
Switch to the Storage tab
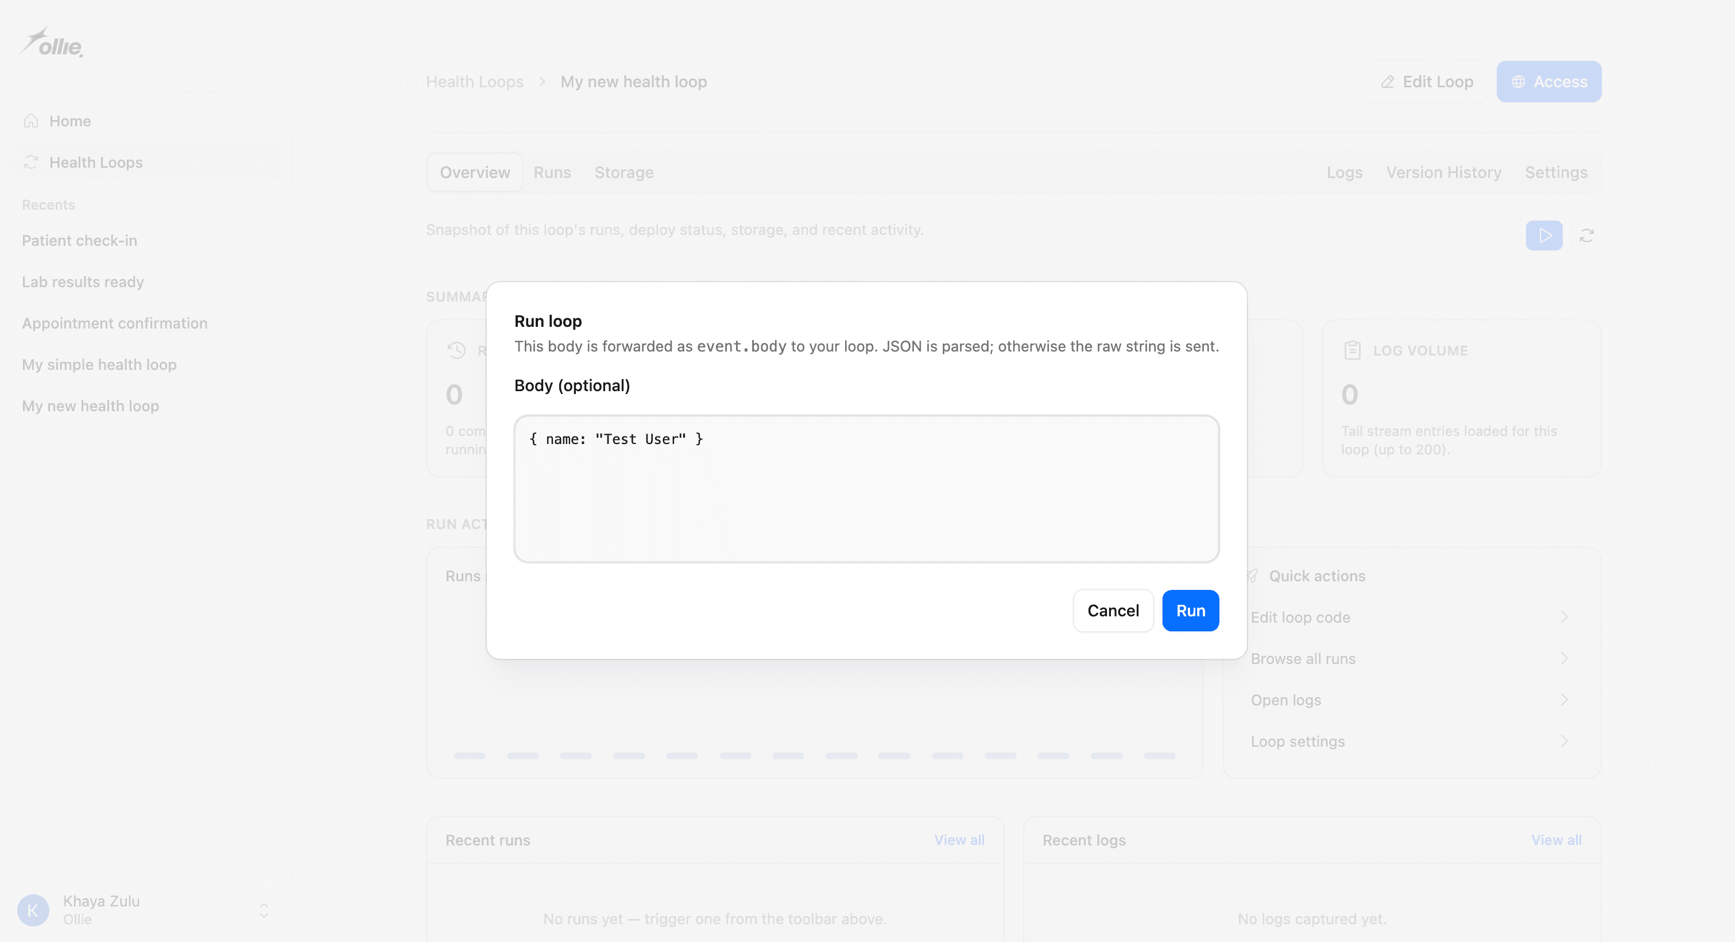(623, 172)
